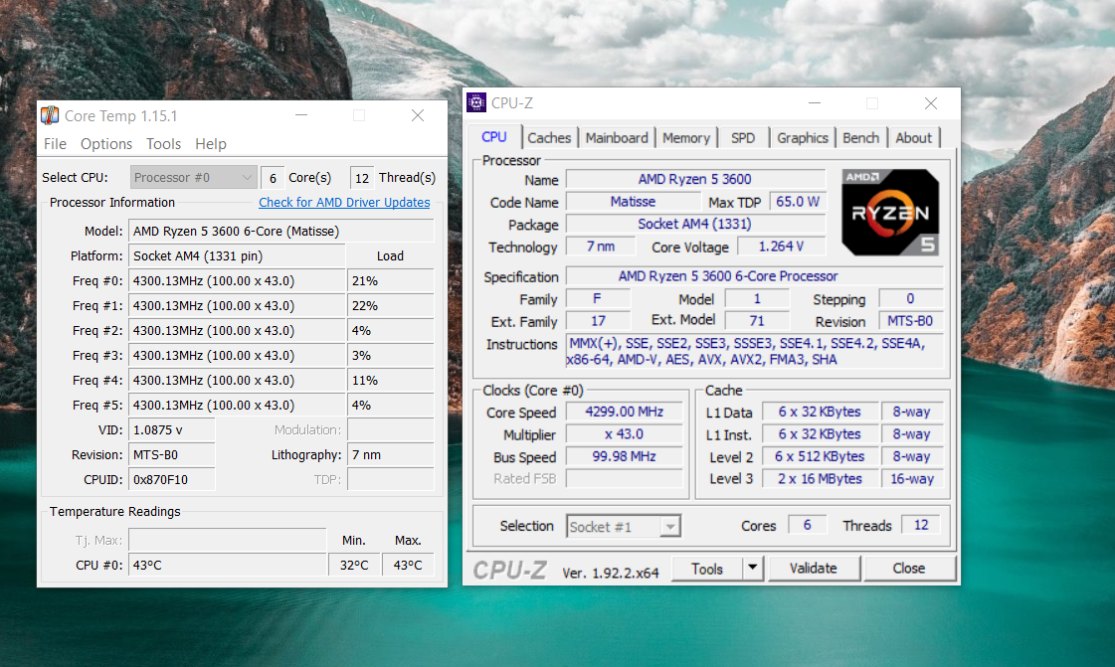Open the Tools dropdown arrow in CPU-Z
The height and width of the screenshot is (667, 1115).
[x=752, y=569]
